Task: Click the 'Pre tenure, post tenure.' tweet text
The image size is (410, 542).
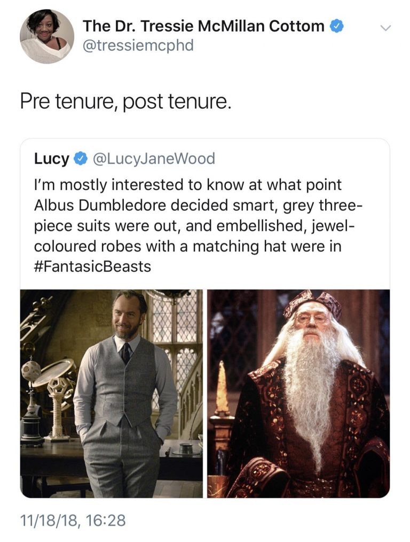Action: pos(125,102)
